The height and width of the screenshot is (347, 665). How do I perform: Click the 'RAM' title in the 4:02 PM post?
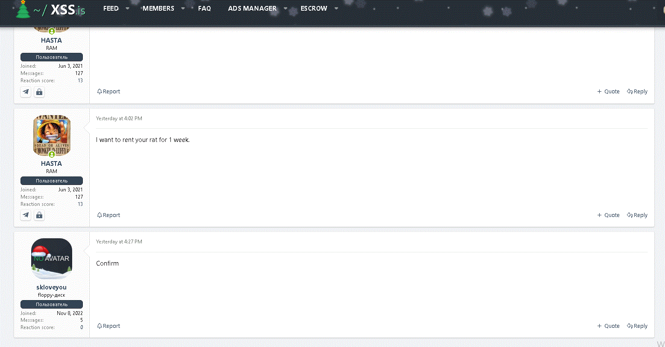coord(52,171)
